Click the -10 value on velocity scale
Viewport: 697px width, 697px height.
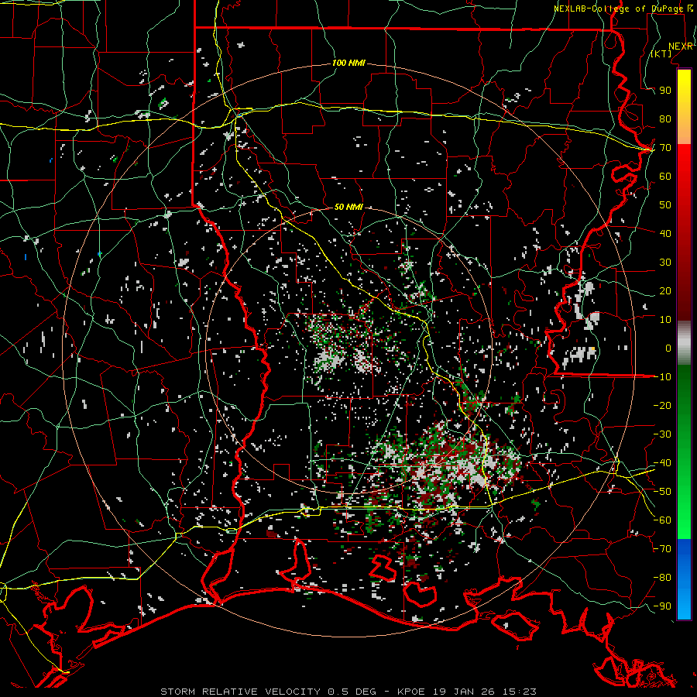[x=662, y=377]
